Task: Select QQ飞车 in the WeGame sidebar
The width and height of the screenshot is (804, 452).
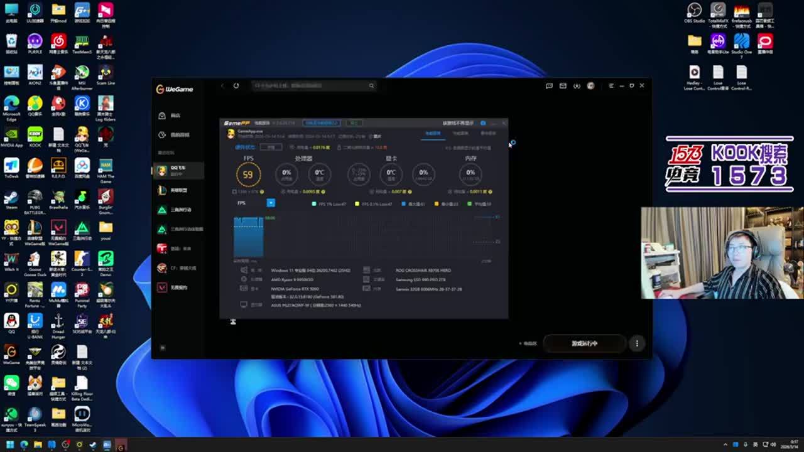Action: pyautogui.click(x=178, y=170)
